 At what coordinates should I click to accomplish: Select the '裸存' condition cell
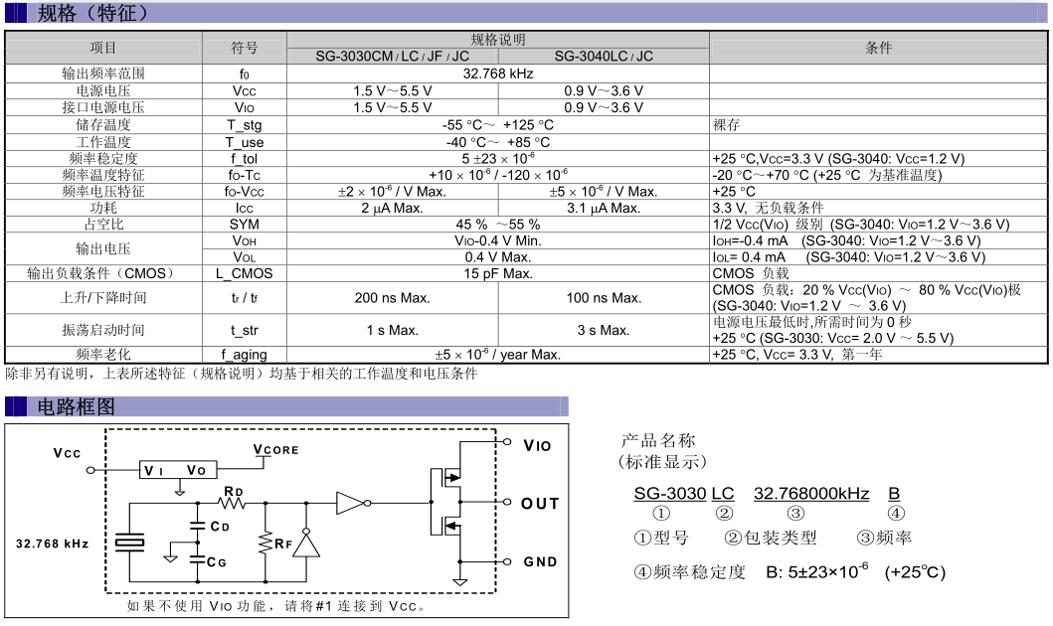point(726,125)
